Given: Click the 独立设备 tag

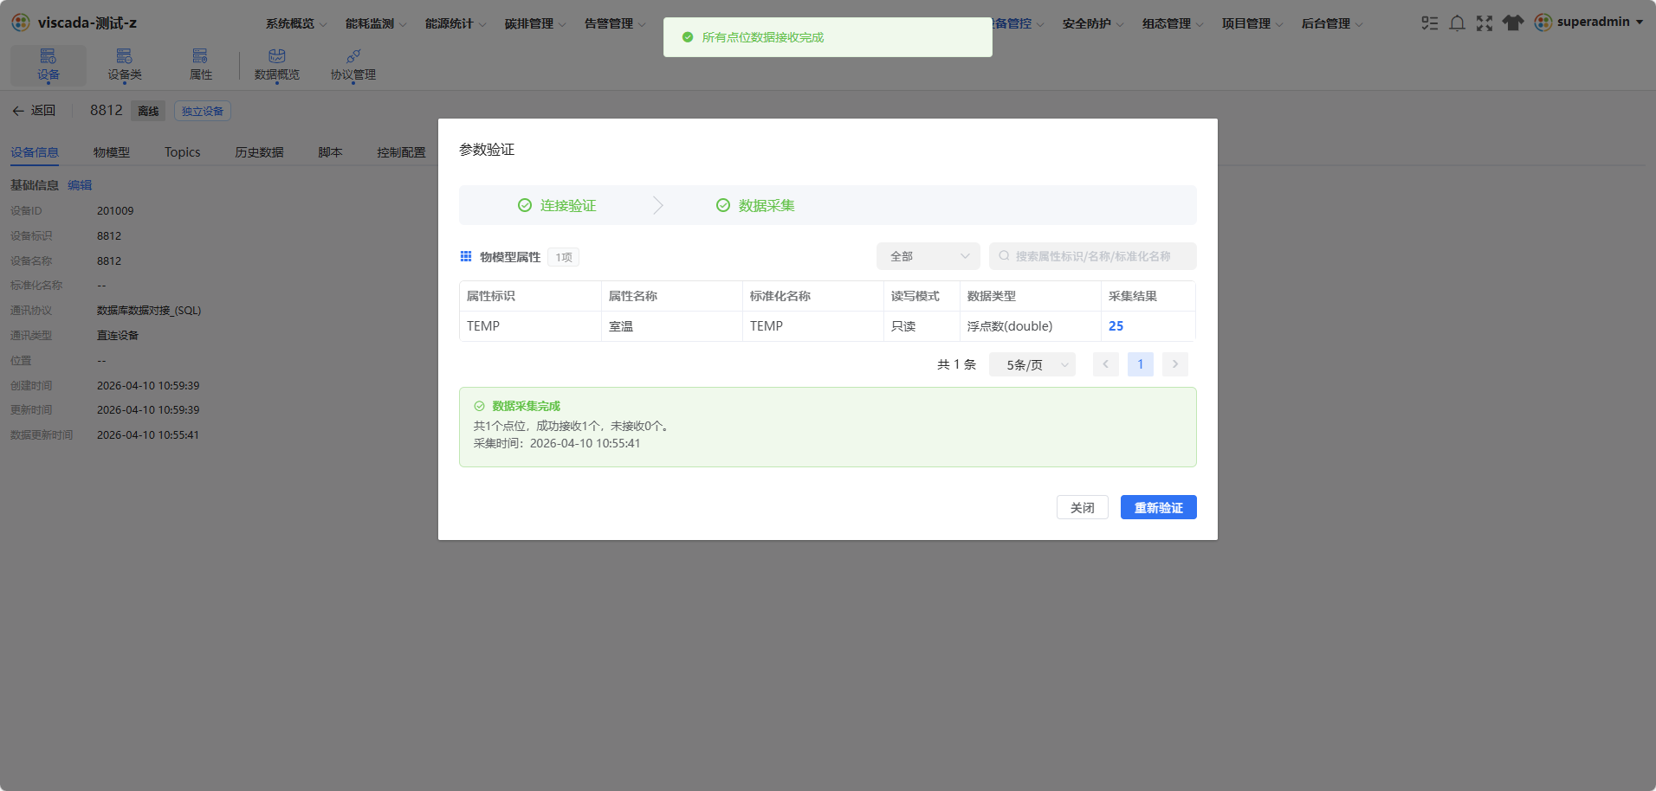Looking at the screenshot, I should pos(203,111).
